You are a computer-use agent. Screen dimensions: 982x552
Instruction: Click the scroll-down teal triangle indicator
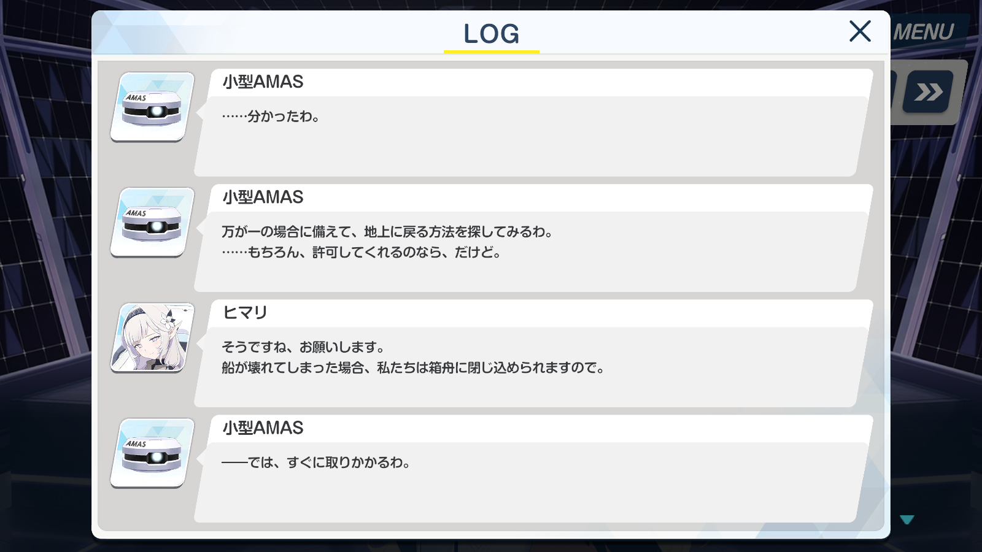coord(907,519)
